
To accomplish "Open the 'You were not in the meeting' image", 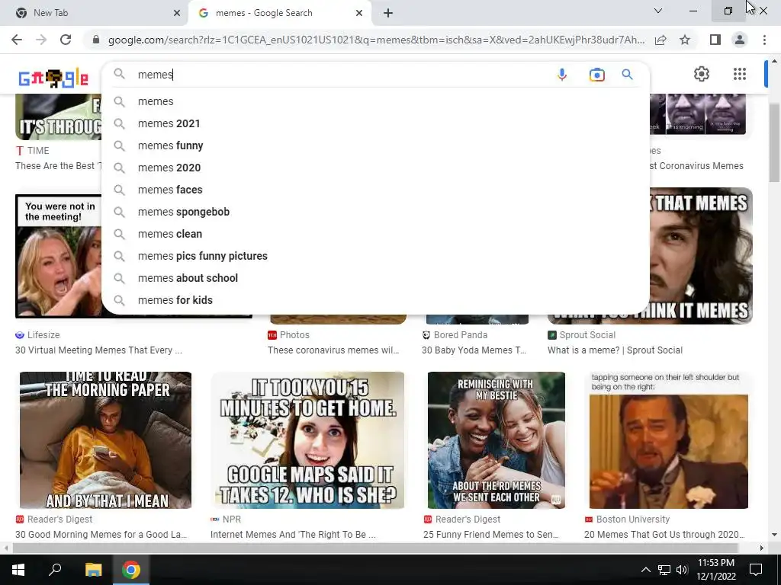I will click(x=58, y=256).
